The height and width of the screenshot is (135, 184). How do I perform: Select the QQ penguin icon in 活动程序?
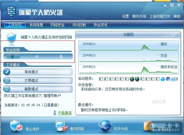click(163, 79)
